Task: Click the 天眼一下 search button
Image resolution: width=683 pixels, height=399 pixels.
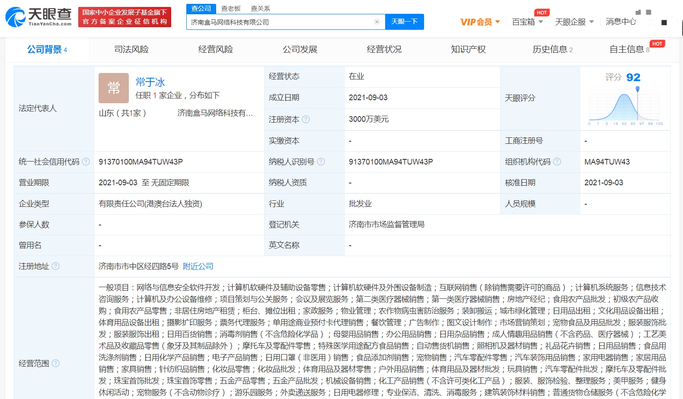Action: tap(404, 22)
